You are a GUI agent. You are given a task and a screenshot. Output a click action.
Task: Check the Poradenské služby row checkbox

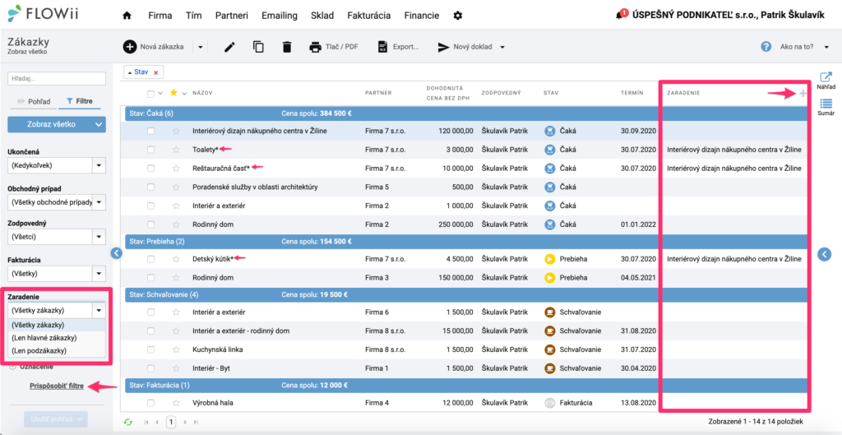(x=151, y=187)
